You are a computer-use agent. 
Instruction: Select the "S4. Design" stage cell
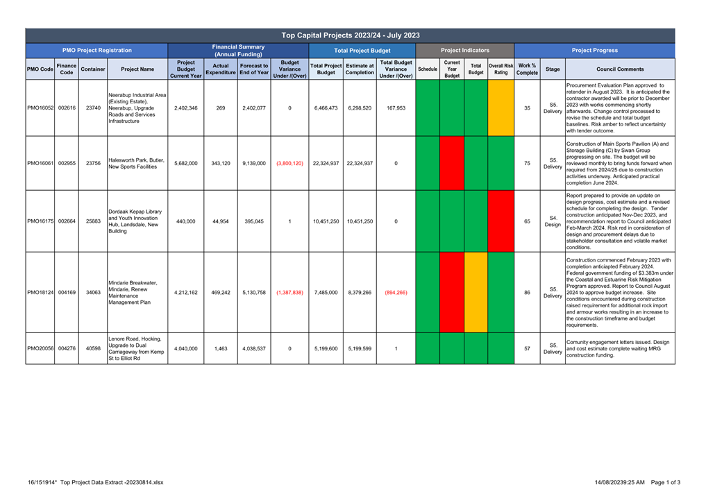(x=553, y=221)
